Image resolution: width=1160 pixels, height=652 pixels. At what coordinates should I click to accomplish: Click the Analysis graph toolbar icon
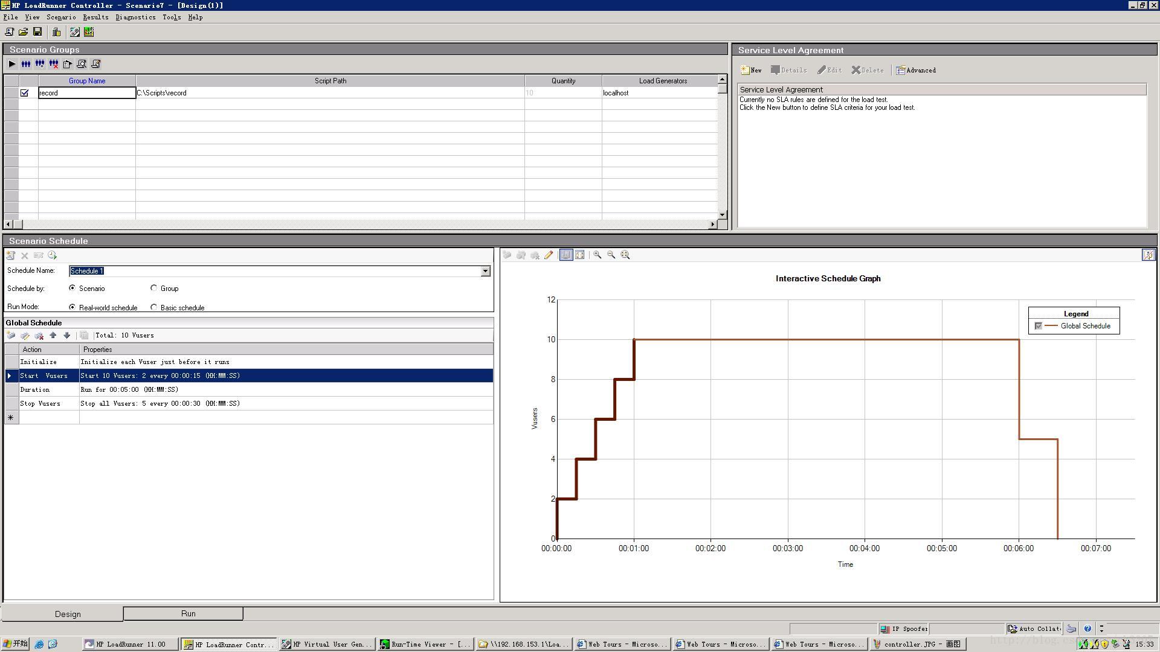pyautogui.click(x=89, y=32)
